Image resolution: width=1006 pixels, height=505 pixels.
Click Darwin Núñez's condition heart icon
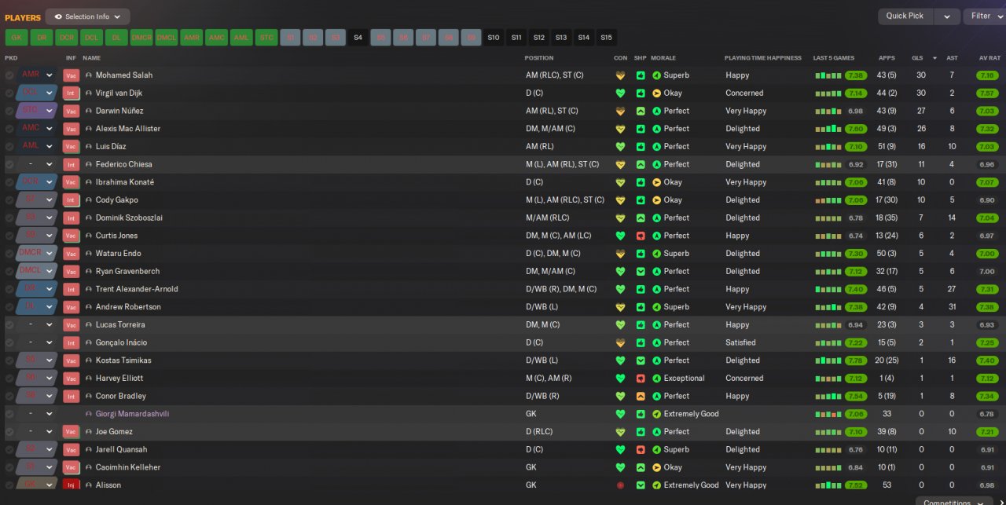tap(620, 111)
